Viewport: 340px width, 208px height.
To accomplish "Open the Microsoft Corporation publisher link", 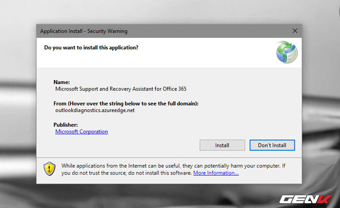I will [x=81, y=132].
